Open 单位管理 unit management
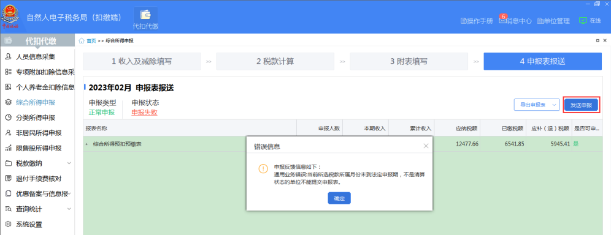This screenshot has width=611, height=235. coord(553,21)
